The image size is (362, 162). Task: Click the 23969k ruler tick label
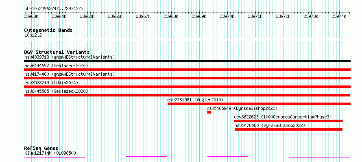[199, 16]
